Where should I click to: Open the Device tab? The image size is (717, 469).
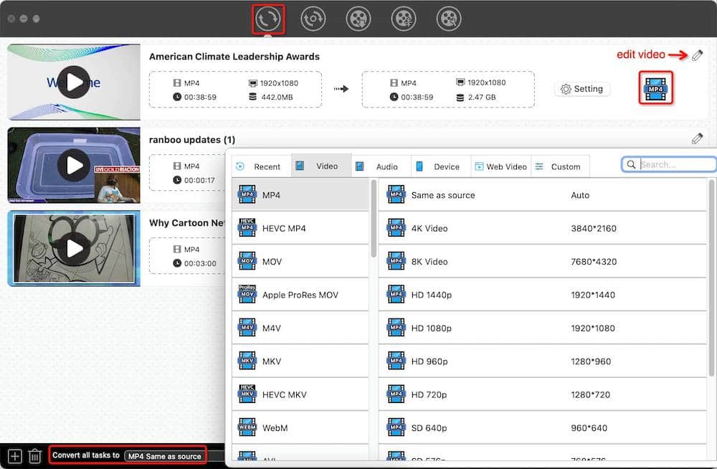click(x=440, y=166)
